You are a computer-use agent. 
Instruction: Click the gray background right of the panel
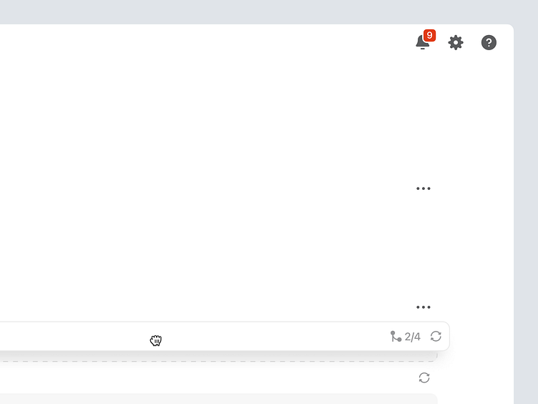coord(526,215)
